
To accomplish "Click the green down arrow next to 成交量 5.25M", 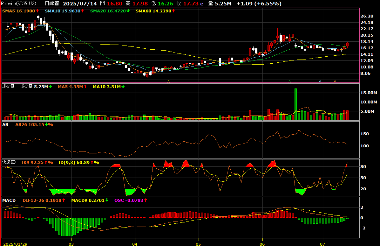I will (50, 87).
